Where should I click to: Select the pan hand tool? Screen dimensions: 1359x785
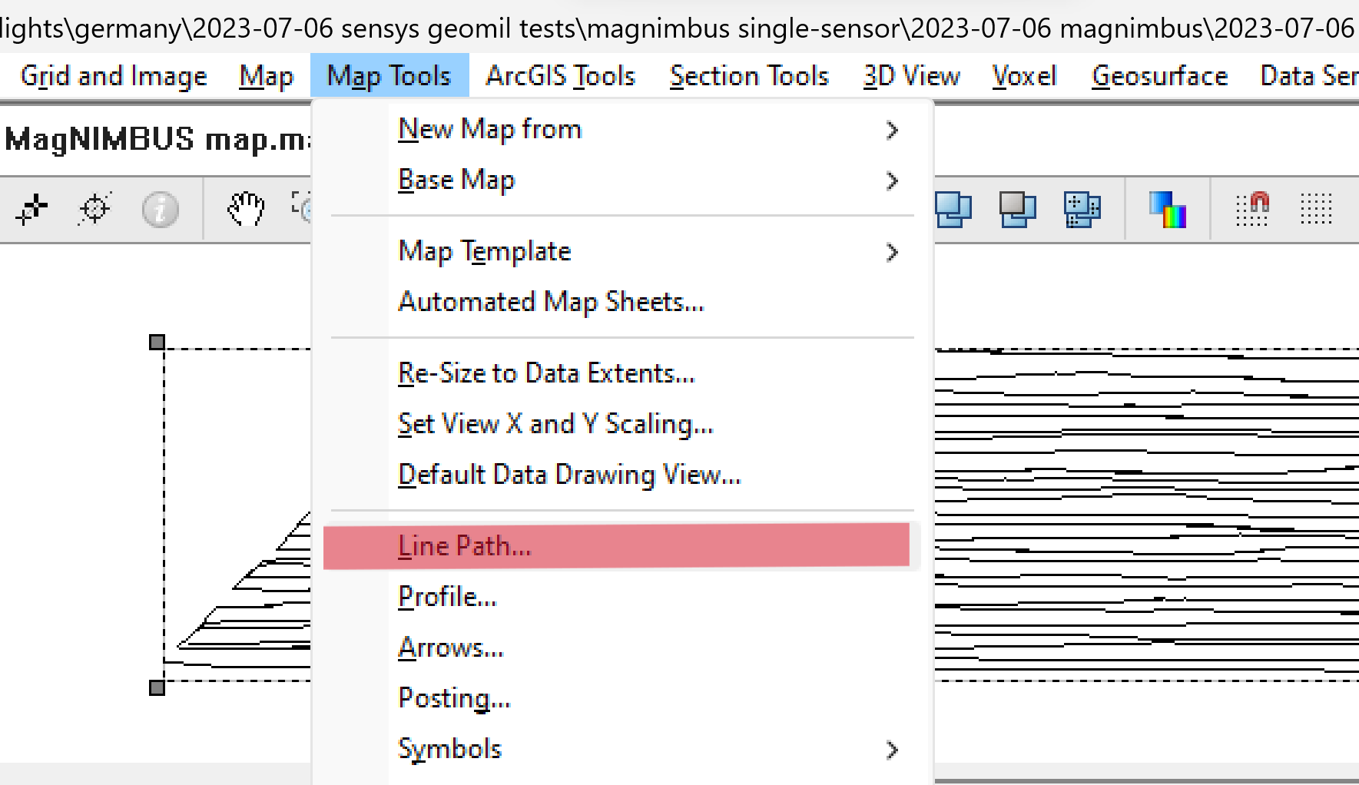point(244,209)
